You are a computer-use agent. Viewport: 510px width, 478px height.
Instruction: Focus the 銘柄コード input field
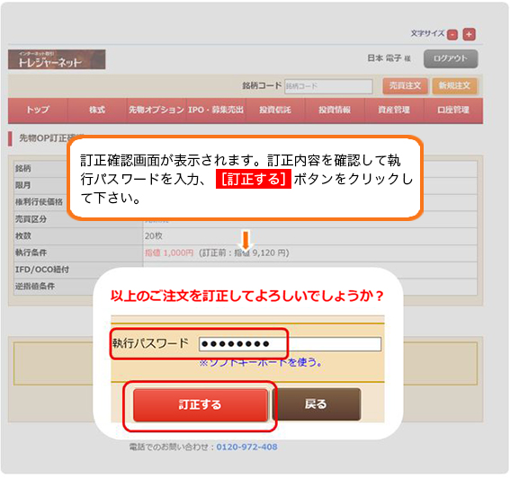(328, 86)
